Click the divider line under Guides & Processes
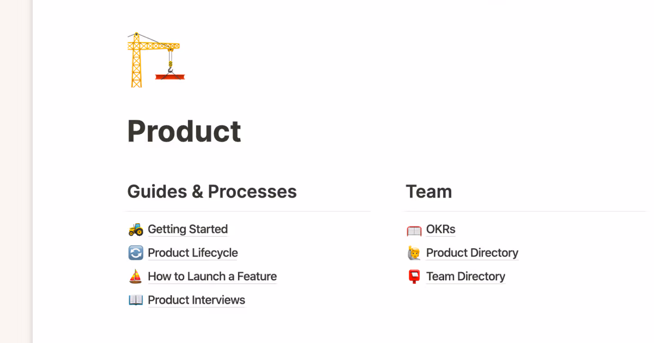Screen dimensions: 654x343 point(248,211)
